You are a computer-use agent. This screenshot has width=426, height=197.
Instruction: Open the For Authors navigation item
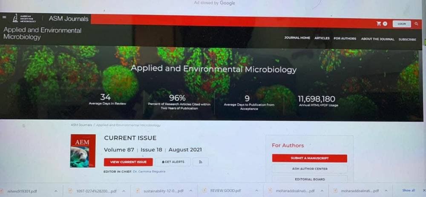345,39
